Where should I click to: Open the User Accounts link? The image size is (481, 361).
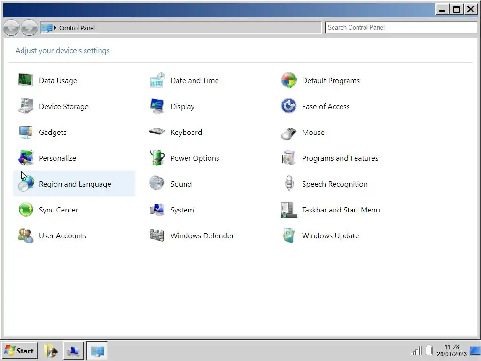tap(62, 236)
